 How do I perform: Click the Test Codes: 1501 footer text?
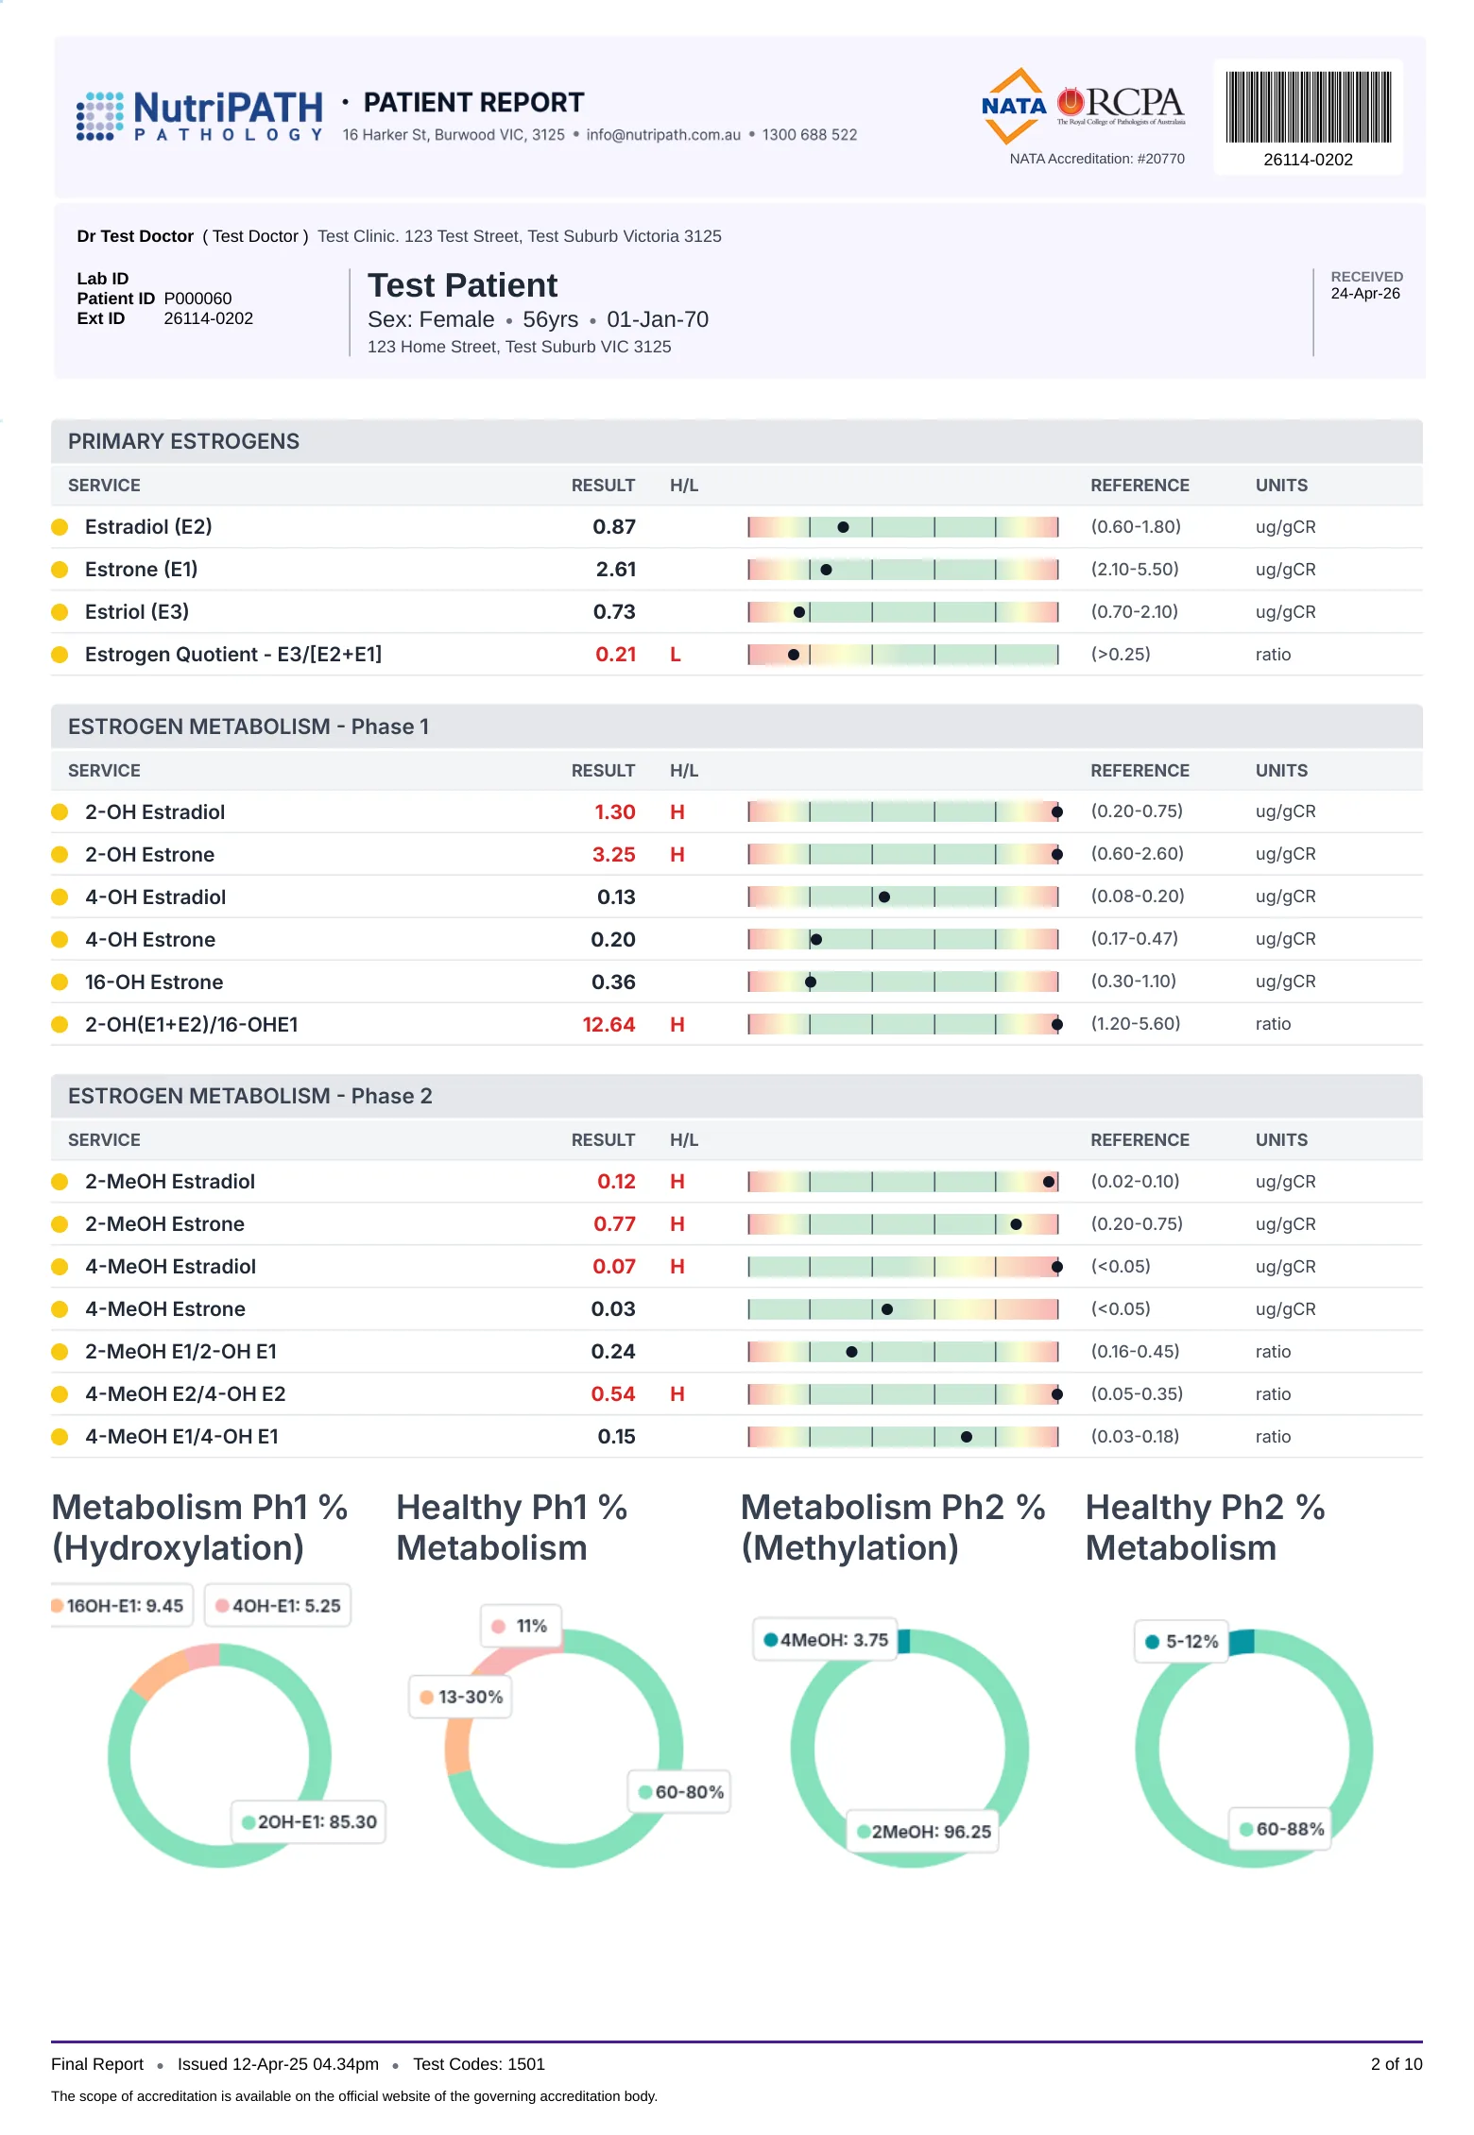pyautogui.click(x=479, y=2064)
